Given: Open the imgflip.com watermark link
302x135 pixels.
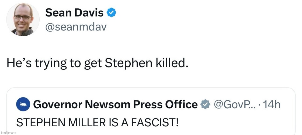Looking at the screenshot, I should coord(8,133).
